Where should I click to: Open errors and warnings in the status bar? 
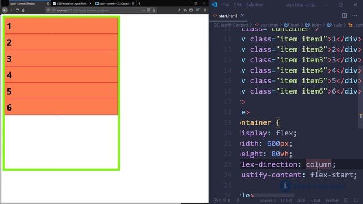[x=222, y=201]
